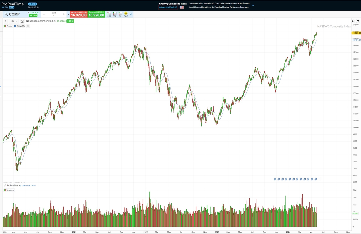Screen dimensions: 361x234
Task: Toggle visibility of the Precio series
Action: (x=8, y=26)
